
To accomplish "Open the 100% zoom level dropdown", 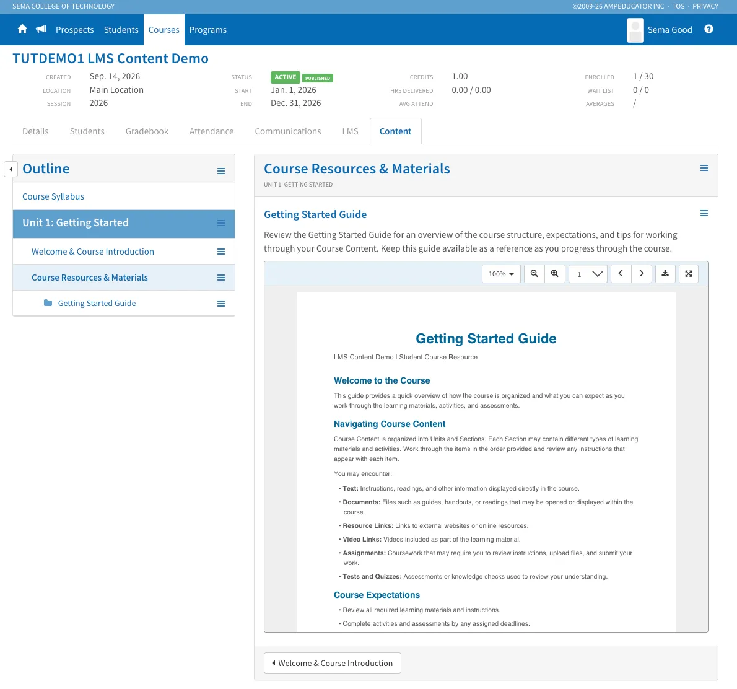I will point(501,274).
